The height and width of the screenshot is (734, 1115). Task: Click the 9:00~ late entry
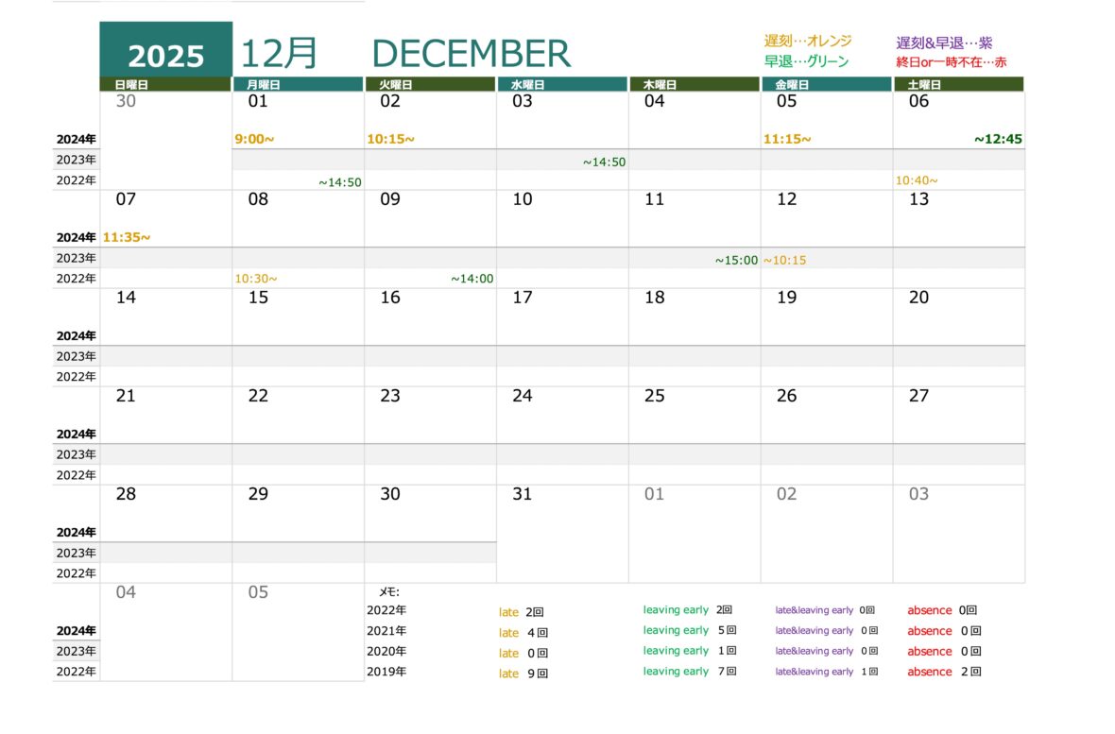pyautogui.click(x=254, y=139)
